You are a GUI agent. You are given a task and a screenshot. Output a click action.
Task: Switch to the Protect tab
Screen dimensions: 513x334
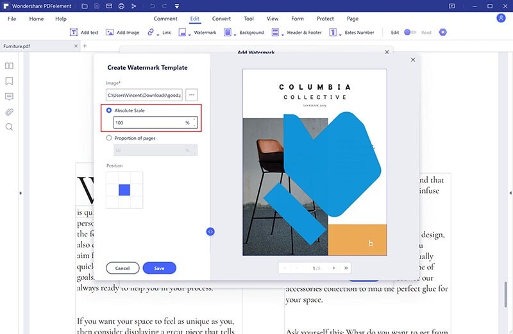(x=325, y=19)
